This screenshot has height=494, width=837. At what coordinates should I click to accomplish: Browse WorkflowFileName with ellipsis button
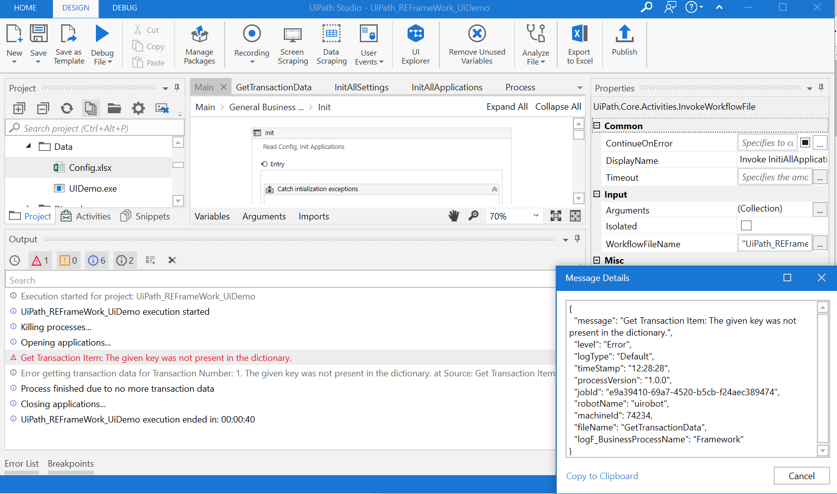pos(820,243)
